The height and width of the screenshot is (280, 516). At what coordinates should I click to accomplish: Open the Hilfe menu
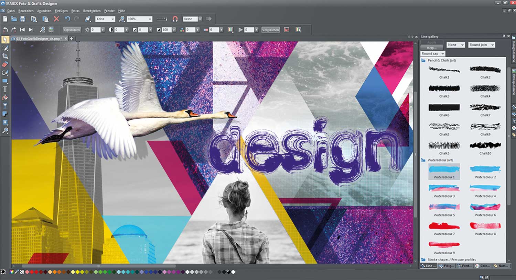(121, 11)
